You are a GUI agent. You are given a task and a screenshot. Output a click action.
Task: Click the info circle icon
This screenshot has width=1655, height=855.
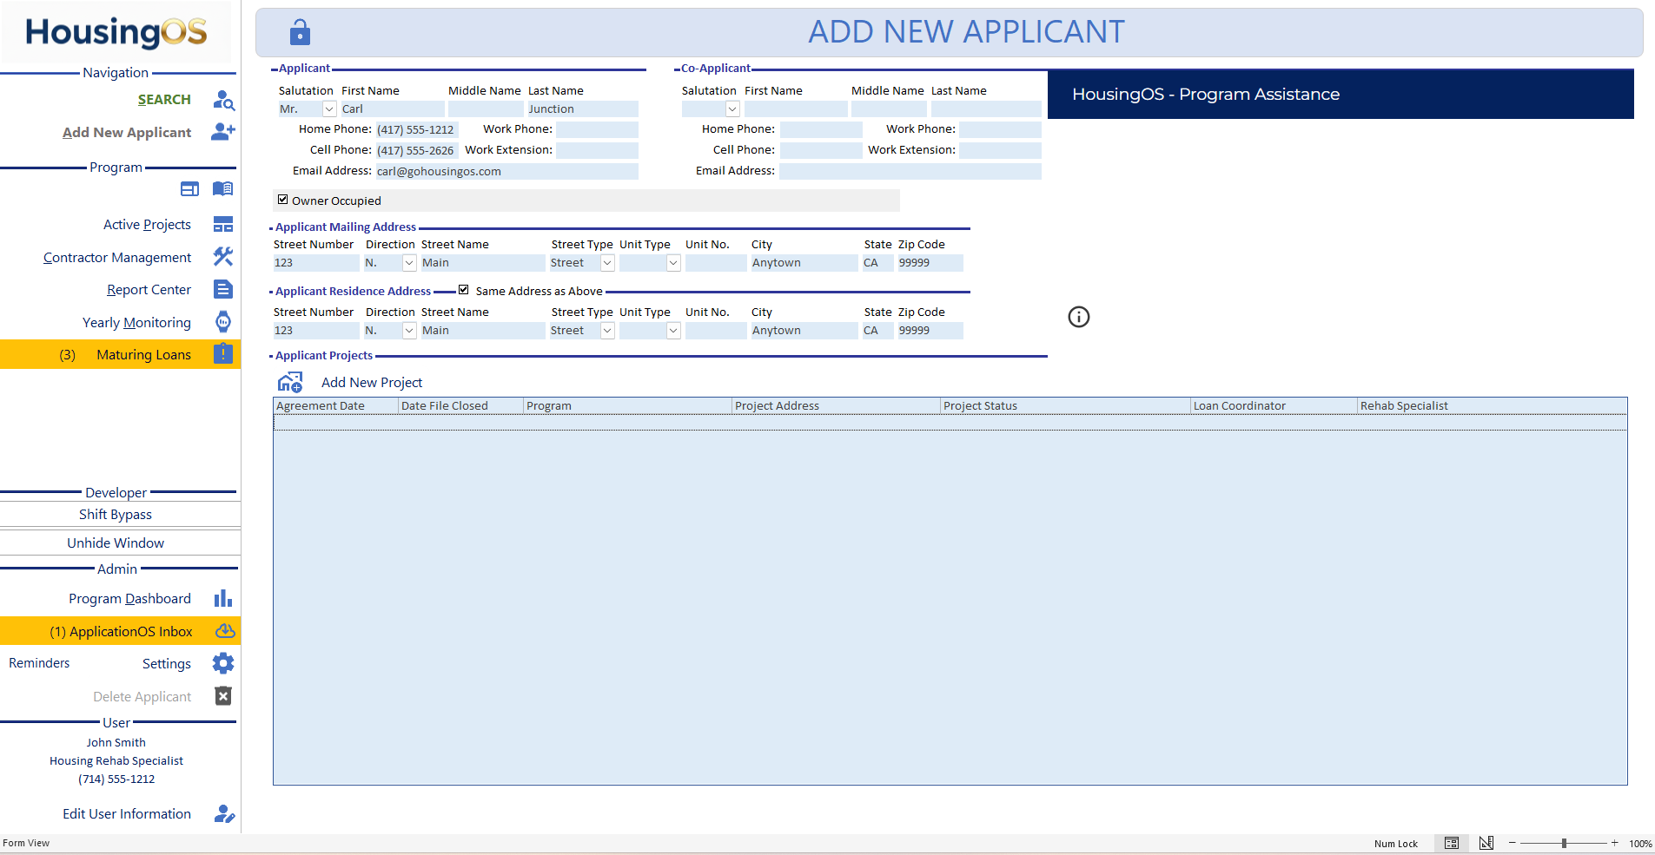click(x=1079, y=317)
